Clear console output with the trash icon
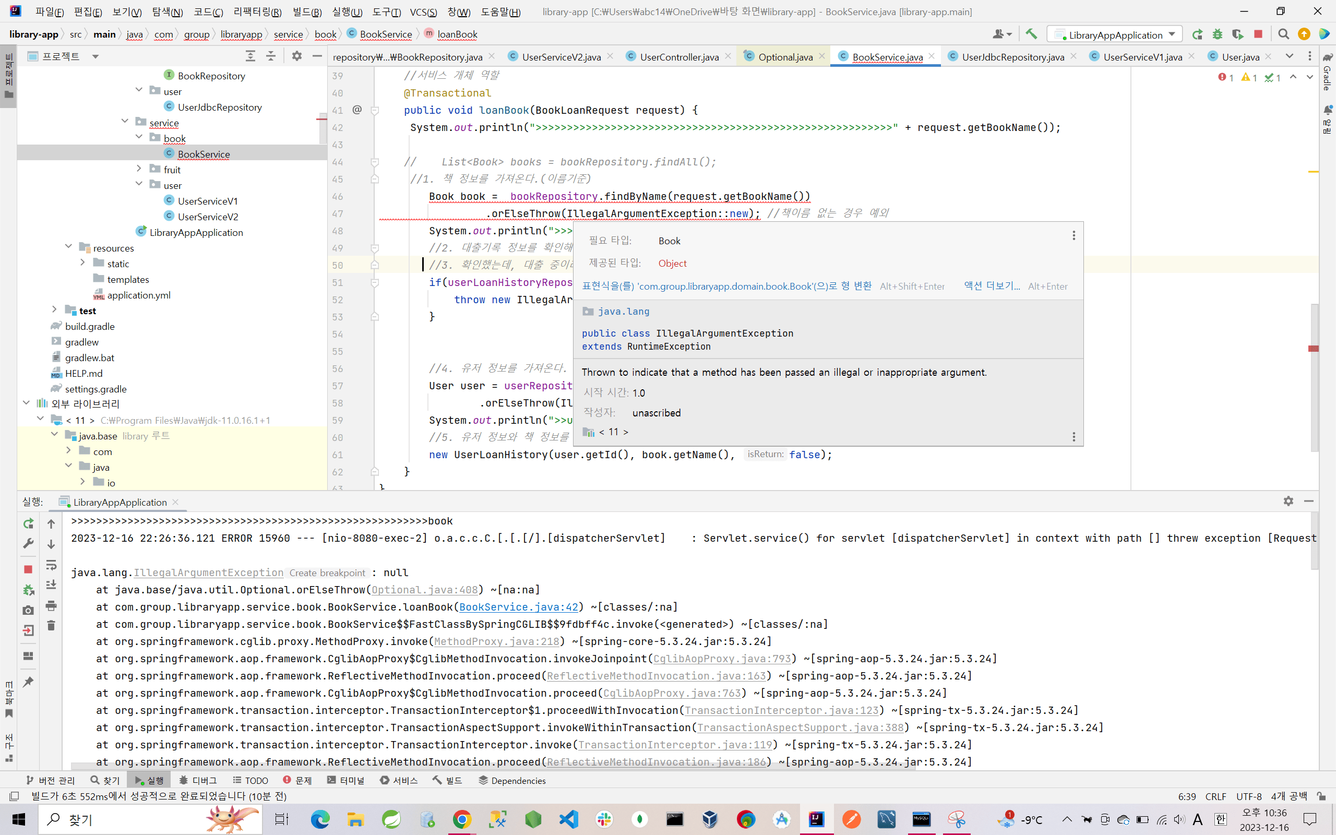This screenshot has height=835, width=1336. tap(51, 625)
